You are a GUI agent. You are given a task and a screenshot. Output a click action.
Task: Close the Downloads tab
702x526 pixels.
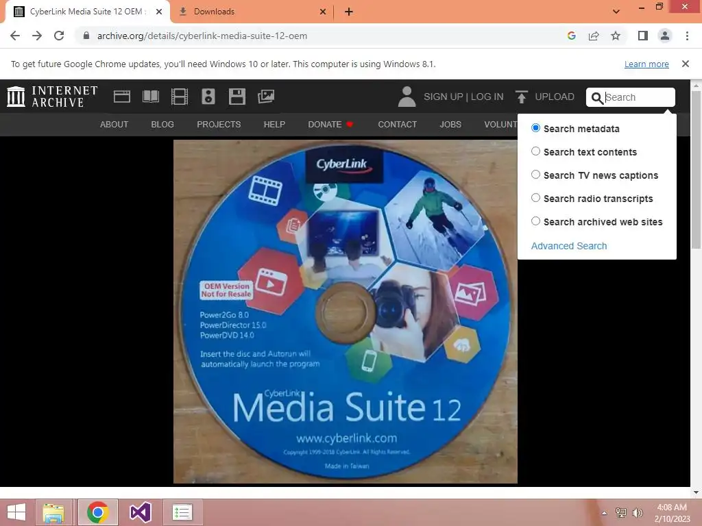click(x=323, y=12)
